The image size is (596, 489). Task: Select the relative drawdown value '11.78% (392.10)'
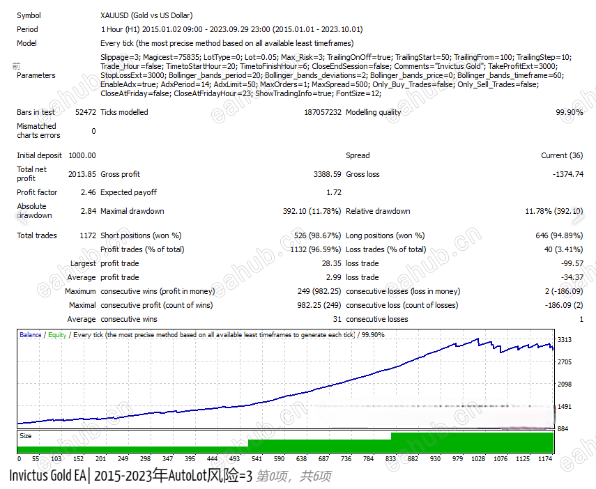pyautogui.click(x=553, y=211)
